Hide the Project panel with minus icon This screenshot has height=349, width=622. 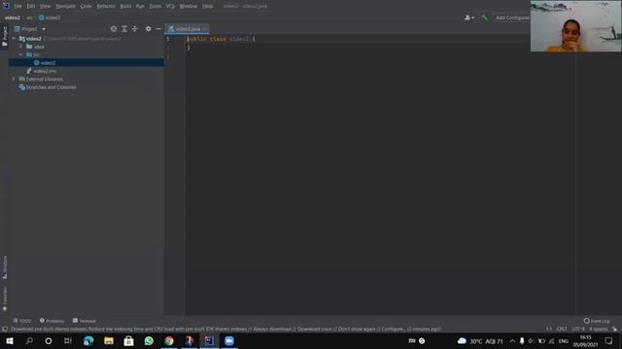[x=158, y=29]
